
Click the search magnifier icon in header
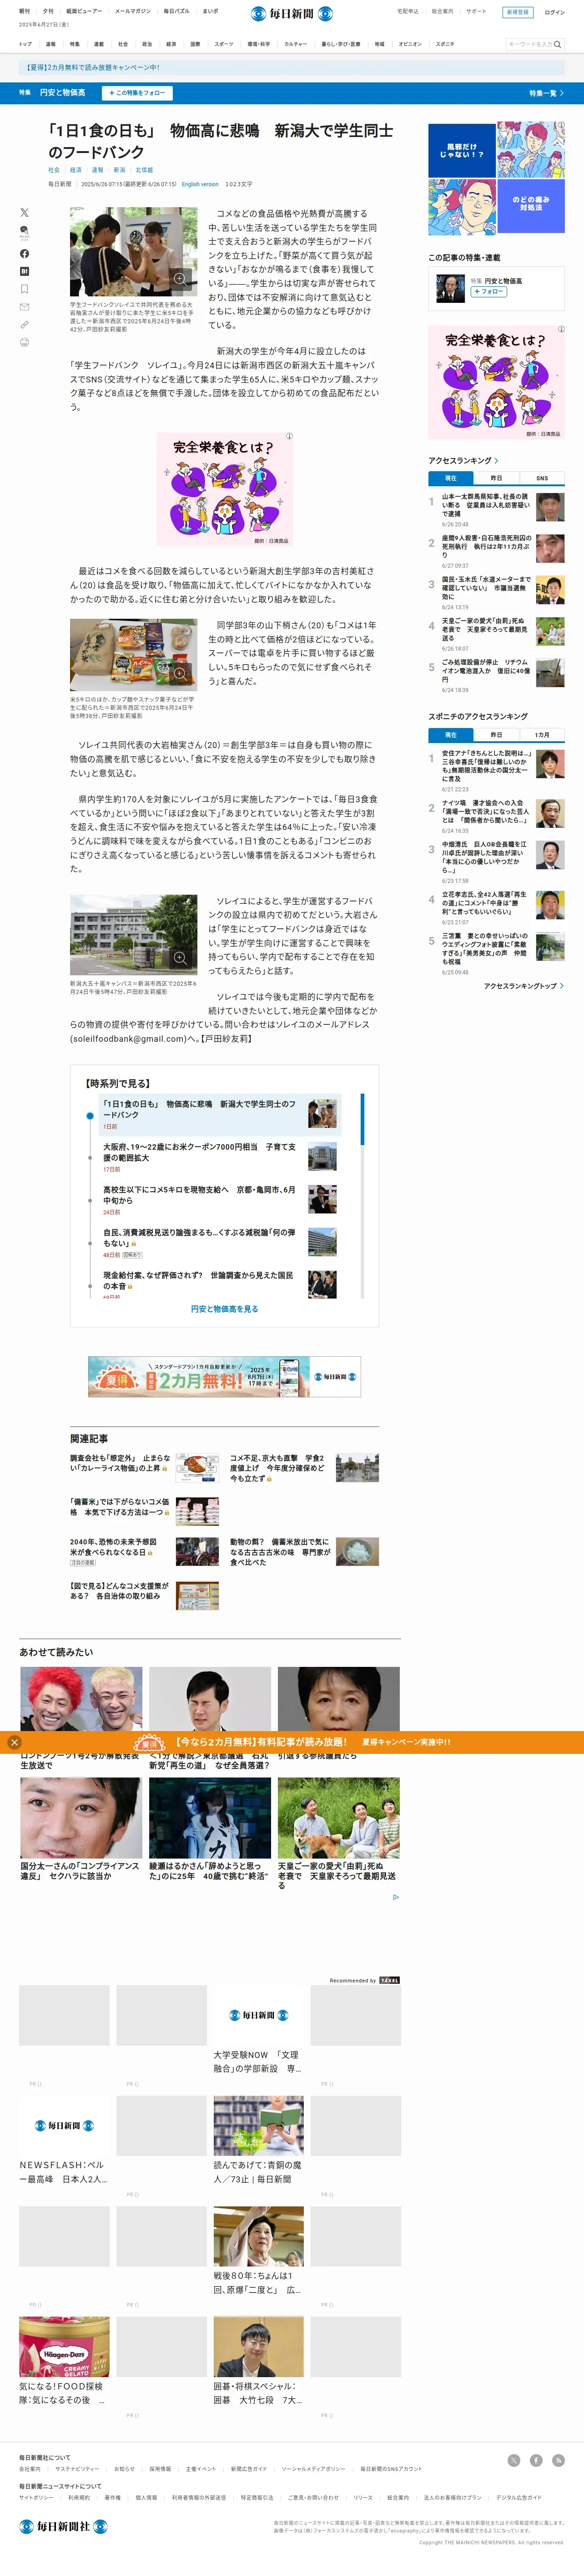click(x=557, y=44)
